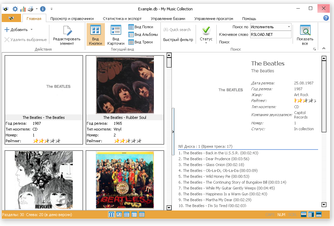Image resolution: width=334 pixels, height=226 pixels.
Task: Open Статистика и экспорт tab
Action: coord(122,19)
